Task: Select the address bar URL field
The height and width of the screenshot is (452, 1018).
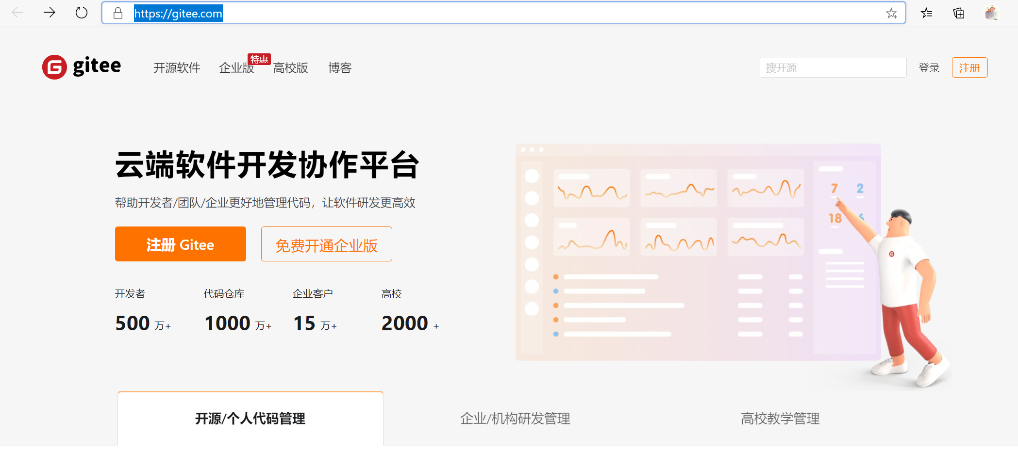Action: point(503,13)
